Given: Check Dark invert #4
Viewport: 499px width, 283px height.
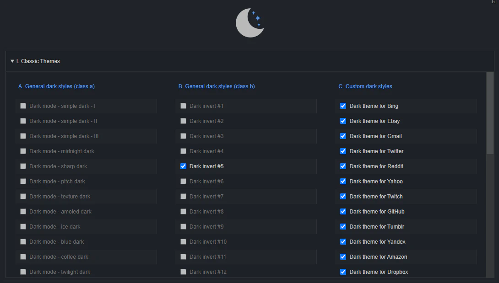Looking at the screenshot, I should point(183,151).
